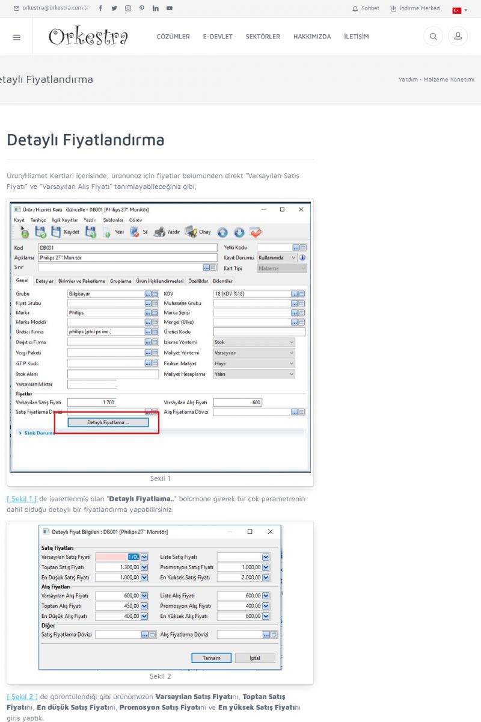
Task: Click the Orkestra logo
Action: pos(88,37)
